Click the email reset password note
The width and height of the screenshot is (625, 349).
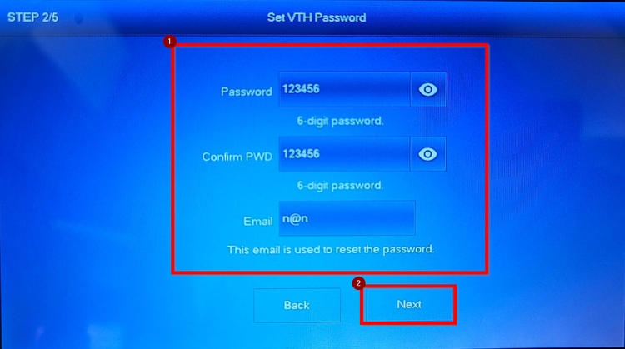click(x=331, y=249)
